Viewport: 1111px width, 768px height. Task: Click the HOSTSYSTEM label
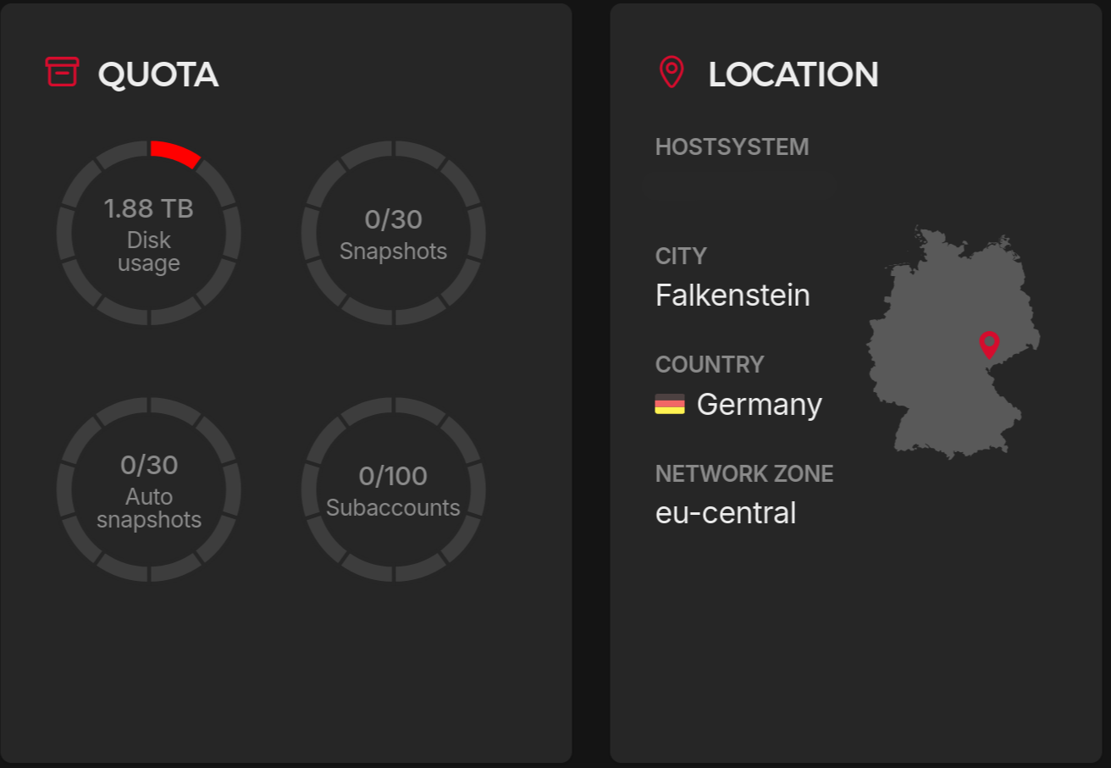[732, 147]
